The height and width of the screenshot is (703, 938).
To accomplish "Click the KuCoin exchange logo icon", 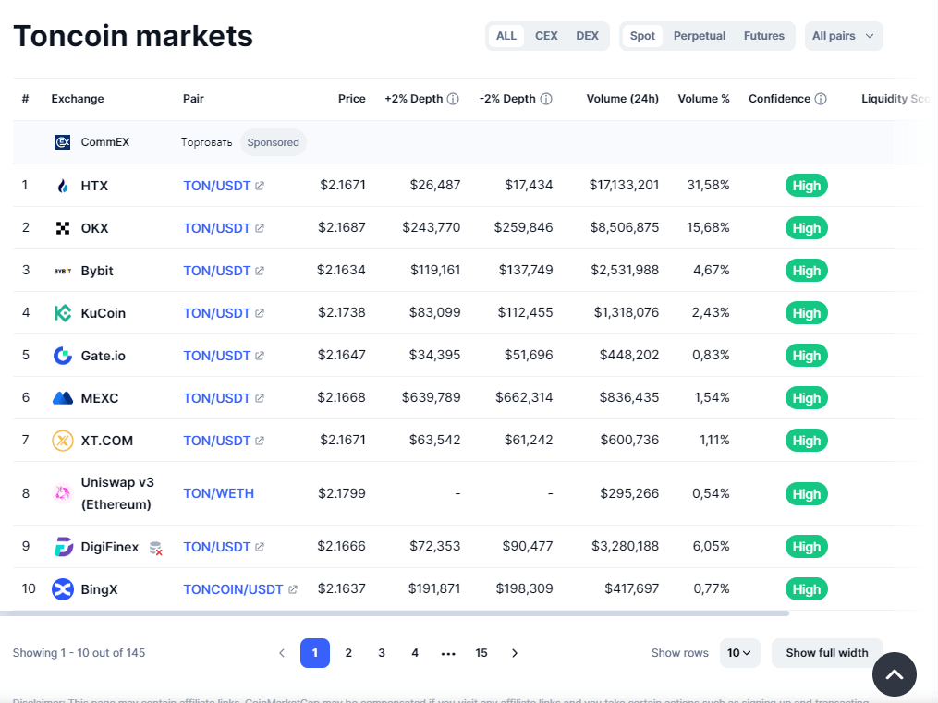I will (63, 313).
